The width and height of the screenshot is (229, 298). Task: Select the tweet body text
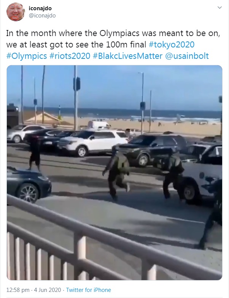[x=113, y=45]
